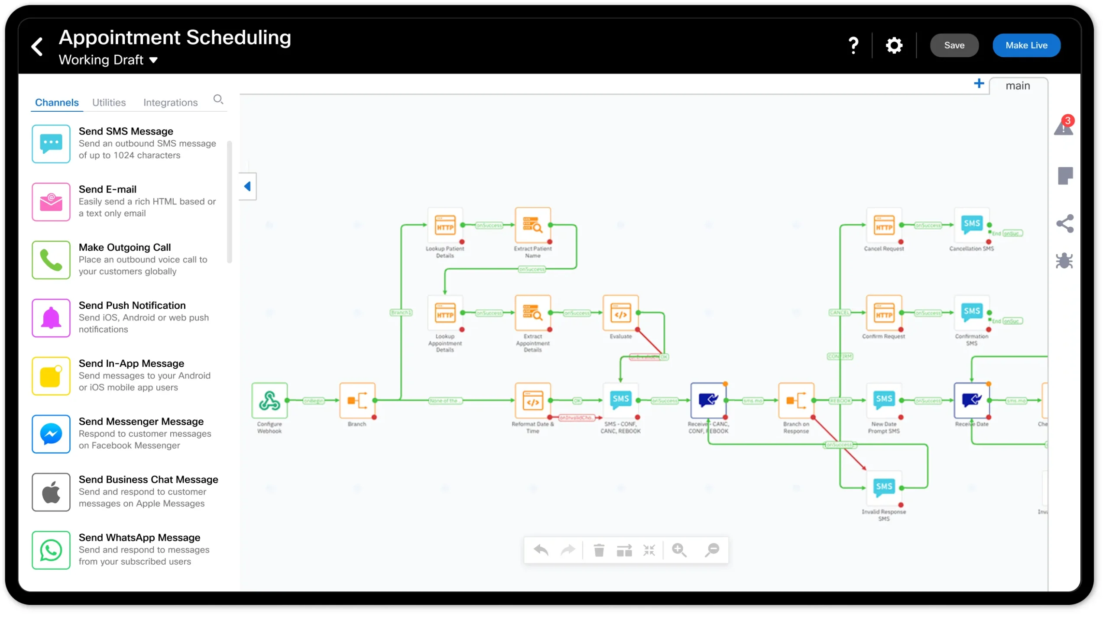Click the zoom out magnifier icon
1109x620 pixels.
tap(712, 550)
